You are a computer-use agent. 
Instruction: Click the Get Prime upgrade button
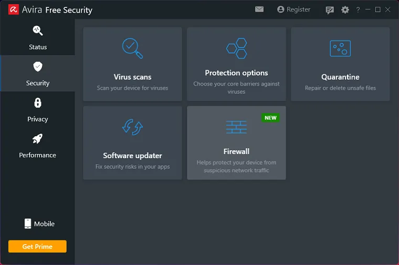pyautogui.click(x=37, y=246)
